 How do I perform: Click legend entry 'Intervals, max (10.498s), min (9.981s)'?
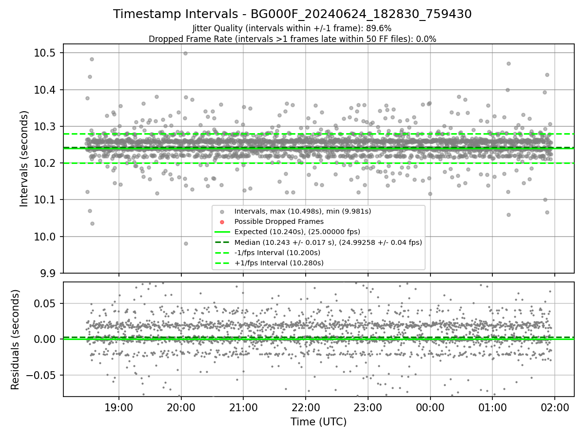(x=303, y=211)
